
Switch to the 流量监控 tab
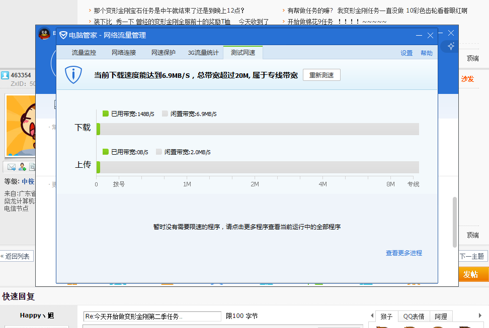point(84,53)
